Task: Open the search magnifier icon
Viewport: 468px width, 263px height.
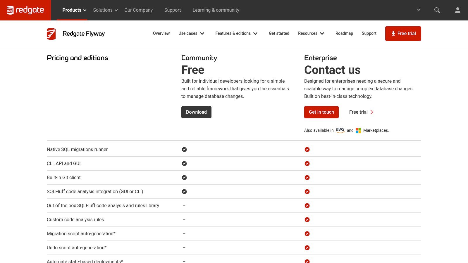Action: (x=437, y=10)
